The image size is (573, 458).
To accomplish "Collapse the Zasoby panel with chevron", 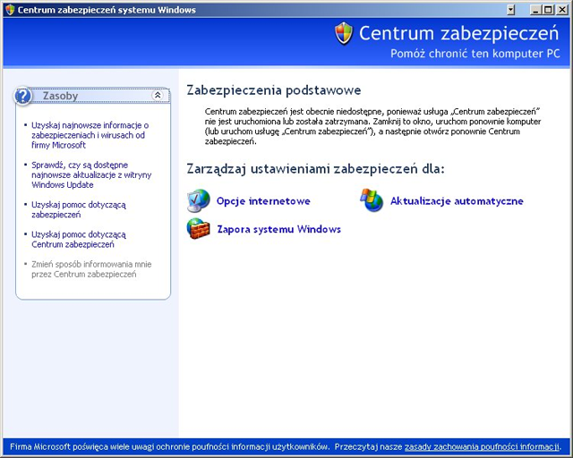I will tap(158, 95).
